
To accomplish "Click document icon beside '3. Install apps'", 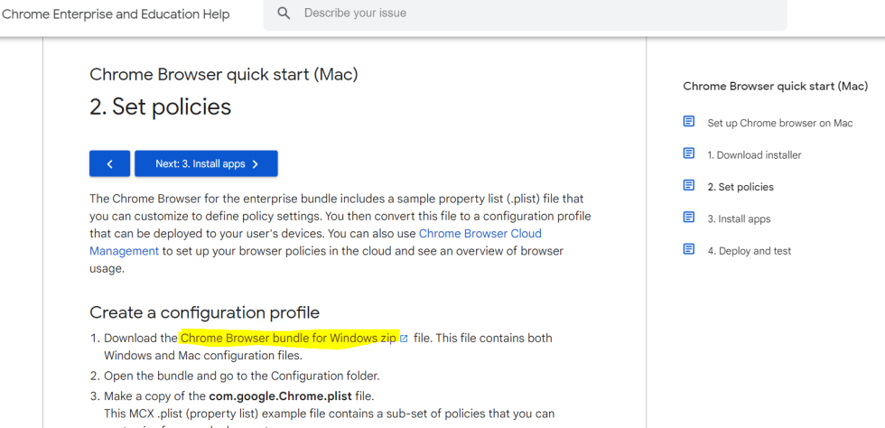I will click(x=688, y=218).
